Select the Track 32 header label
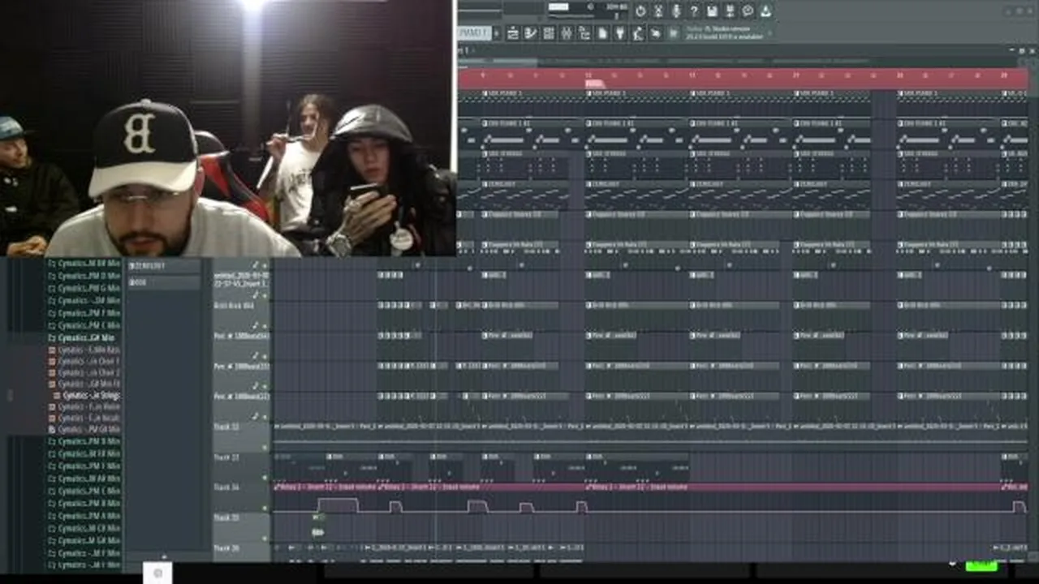Viewport: 1039px width, 584px height. click(x=226, y=427)
